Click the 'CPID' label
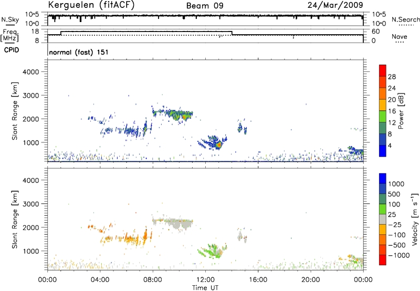Viewport: 420px width, 291px height. [x=12, y=50]
